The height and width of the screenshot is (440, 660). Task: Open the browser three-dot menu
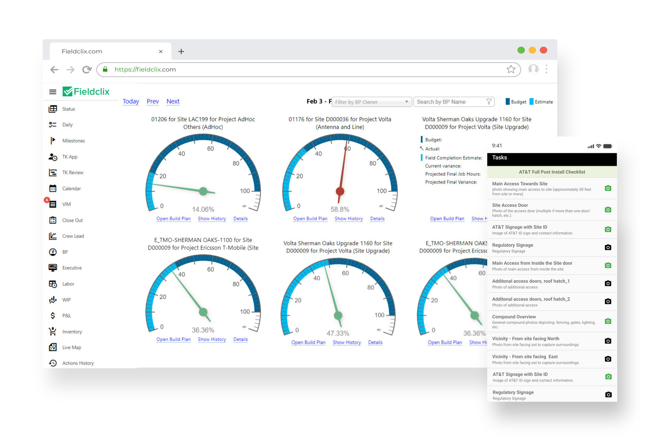tap(546, 70)
